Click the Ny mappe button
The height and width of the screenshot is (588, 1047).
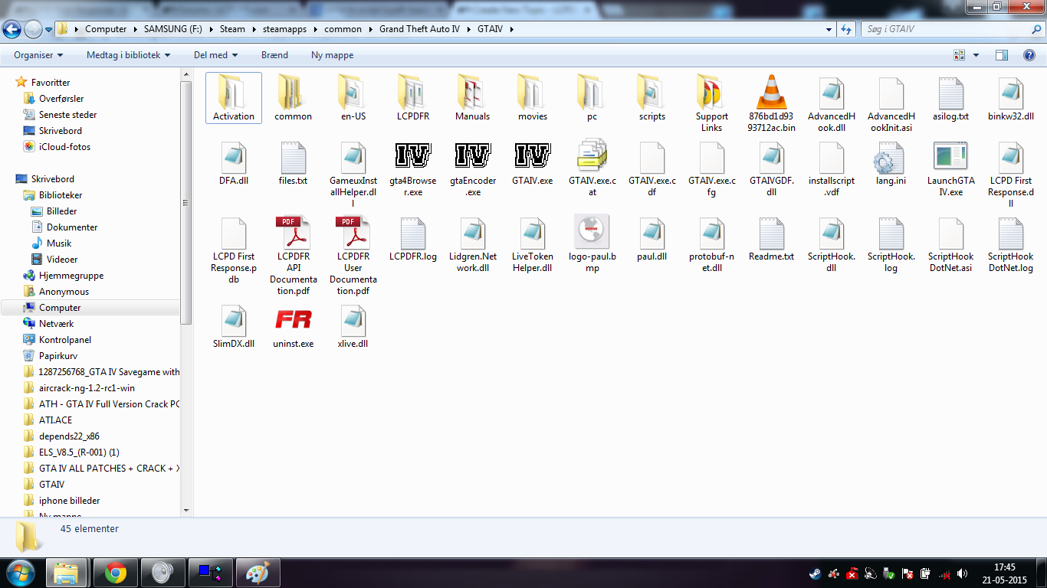(333, 55)
